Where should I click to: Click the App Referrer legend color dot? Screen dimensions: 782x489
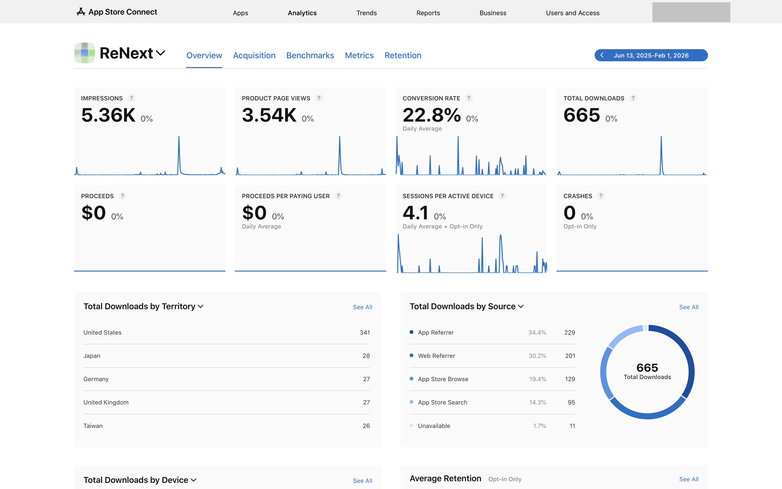point(411,332)
